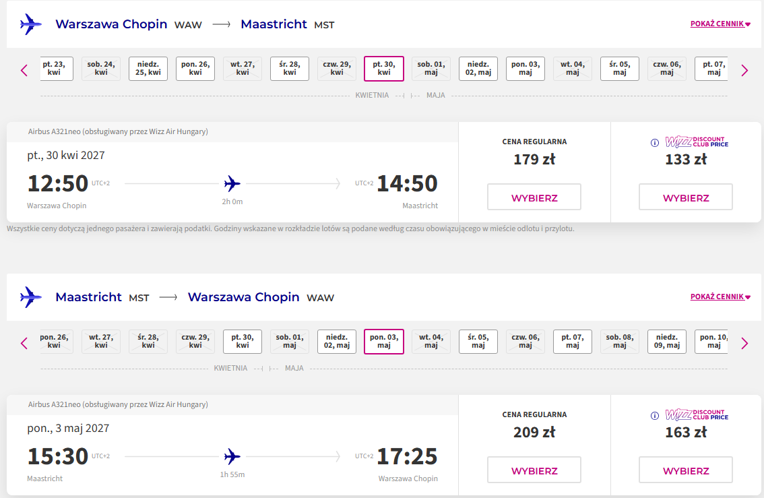Choose the 133 zł Discount Club outbound fare
The width and height of the screenshot is (764, 498).
click(686, 197)
